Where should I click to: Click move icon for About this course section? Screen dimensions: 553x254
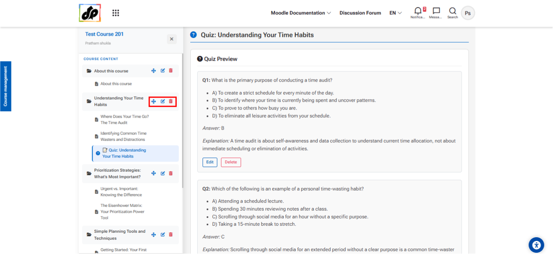pyautogui.click(x=154, y=71)
